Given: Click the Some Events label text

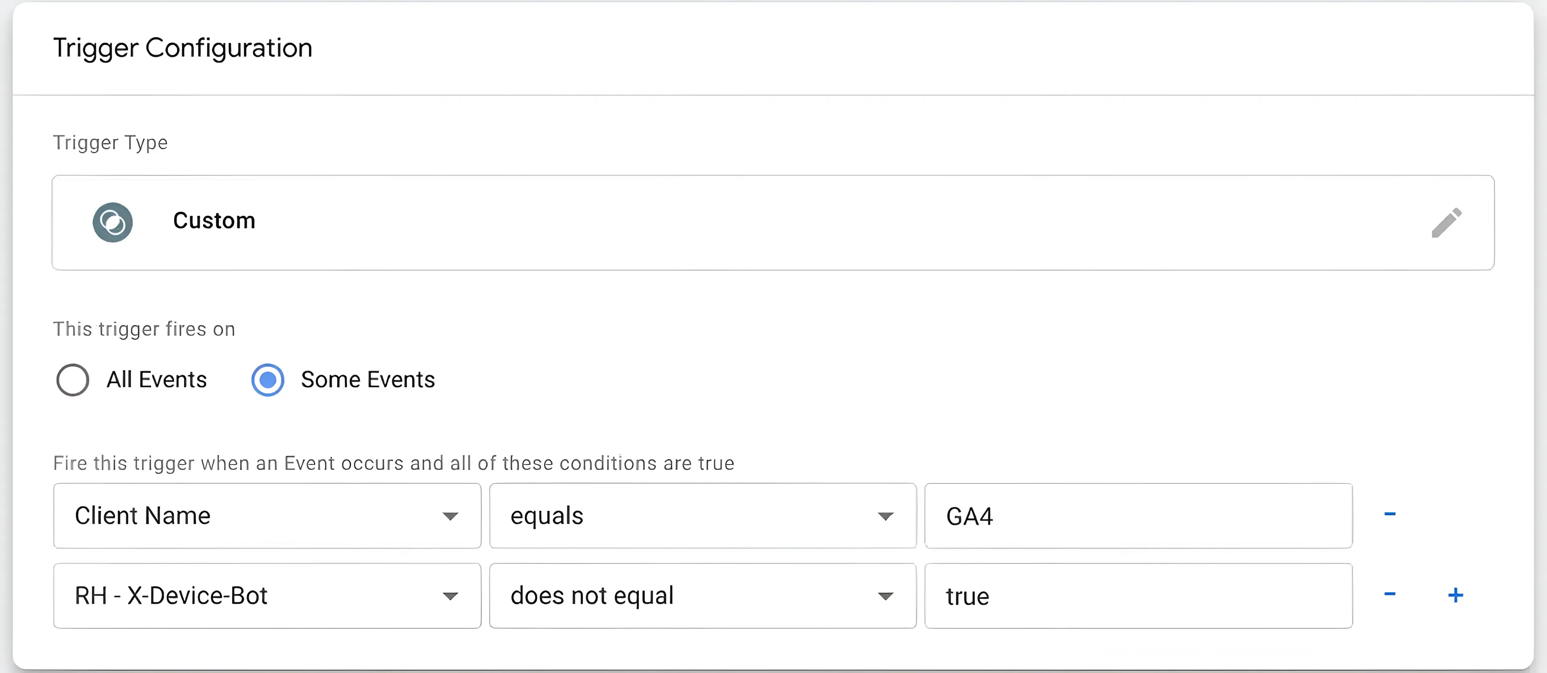Looking at the screenshot, I should [x=367, y=380].
